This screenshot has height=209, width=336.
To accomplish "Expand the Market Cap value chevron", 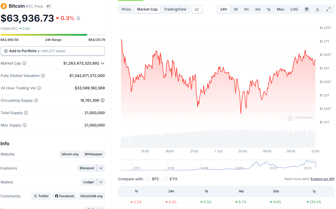I will 103,63.
